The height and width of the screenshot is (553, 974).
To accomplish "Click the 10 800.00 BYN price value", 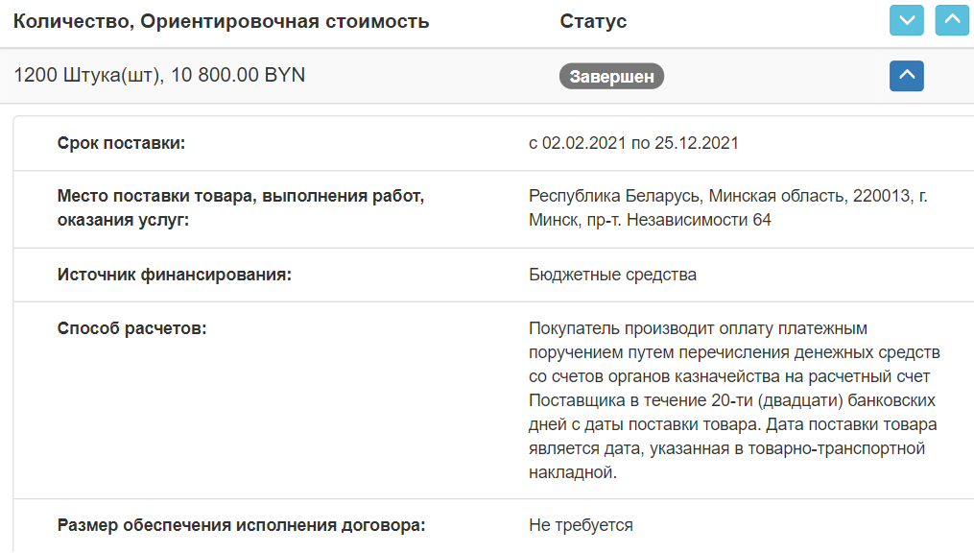I will (x=238, y=75).
